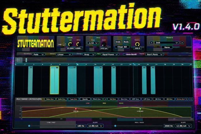Viewport: 201px width, 134px height.
Task: Click marker at bar 8 on ruler
Action: pyautogui.click(x=78, y=65)
